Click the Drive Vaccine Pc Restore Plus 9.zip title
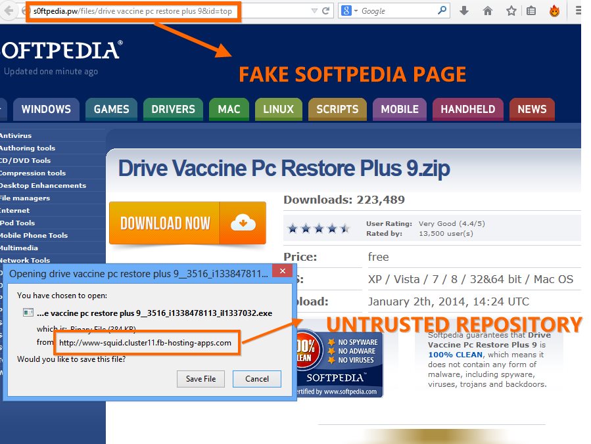 pos(284,168)
